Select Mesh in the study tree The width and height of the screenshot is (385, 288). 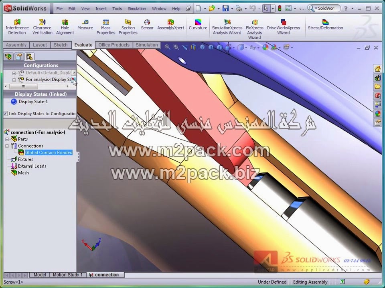[x=23, y=173]
